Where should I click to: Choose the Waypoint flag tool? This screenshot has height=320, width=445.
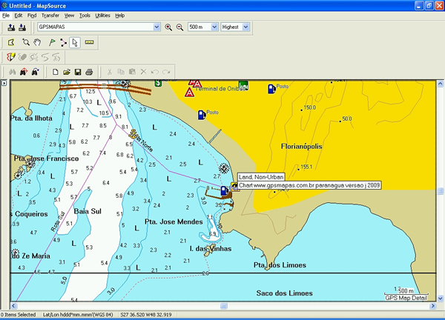pyautogui.click(x=51, y=43)
